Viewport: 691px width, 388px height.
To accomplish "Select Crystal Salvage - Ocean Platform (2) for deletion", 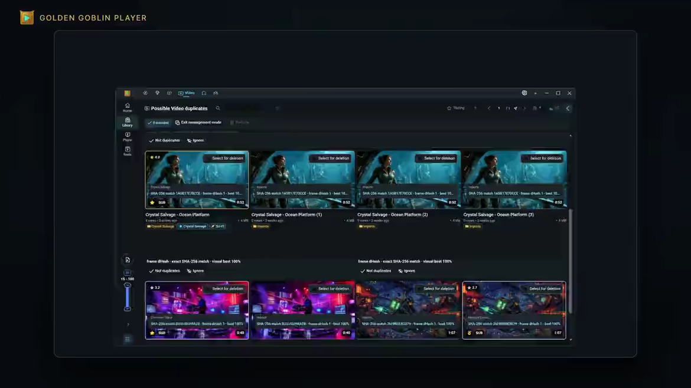I will 436,159.
